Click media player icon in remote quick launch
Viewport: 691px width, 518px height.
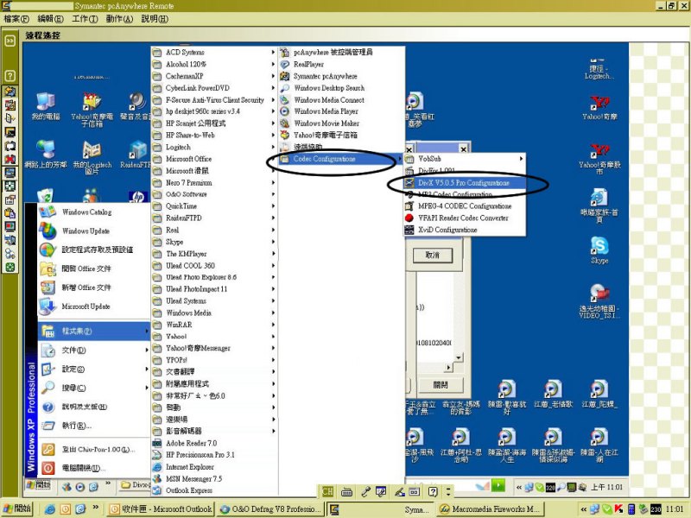click(80, 487)
